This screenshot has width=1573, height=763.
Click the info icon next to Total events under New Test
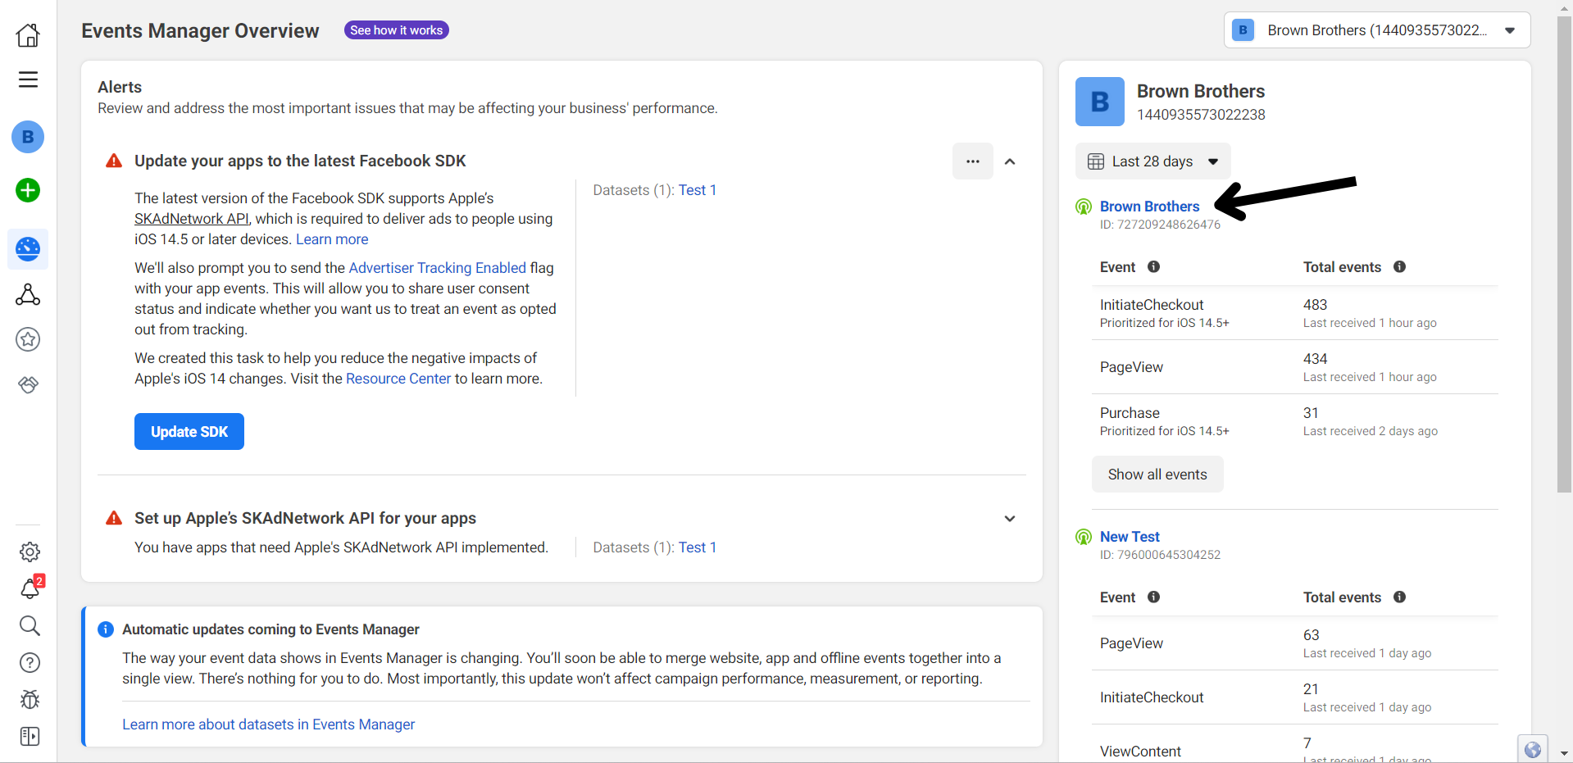[x=1399, y=597]
